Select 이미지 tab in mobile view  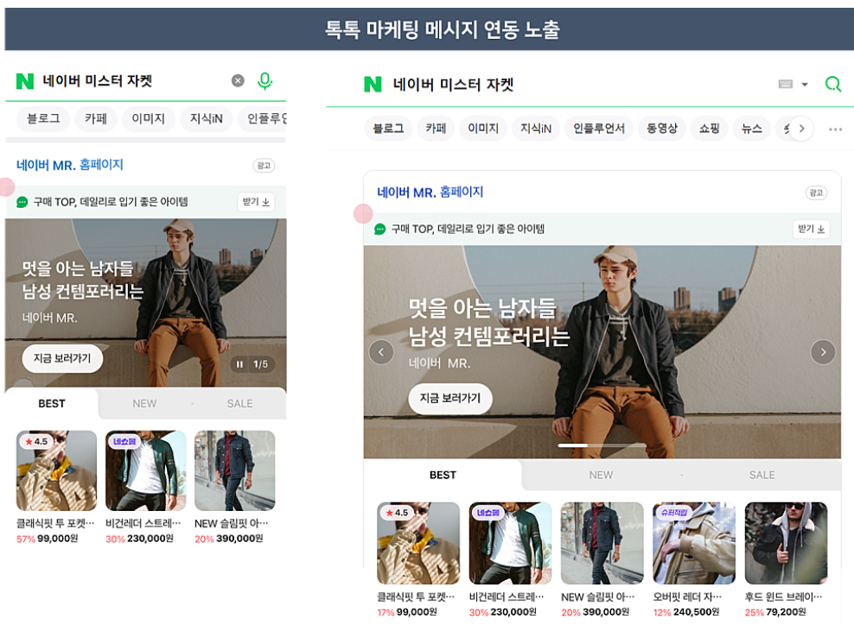click(148, 118)
